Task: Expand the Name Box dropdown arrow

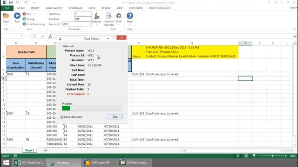Action: [x=22, y=36]
